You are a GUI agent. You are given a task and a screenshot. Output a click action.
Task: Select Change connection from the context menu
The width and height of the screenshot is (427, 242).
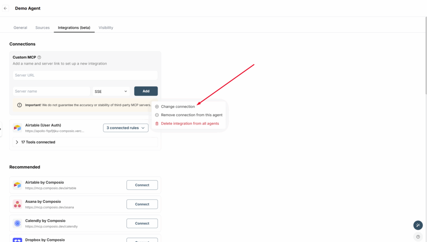pos(178,107)
